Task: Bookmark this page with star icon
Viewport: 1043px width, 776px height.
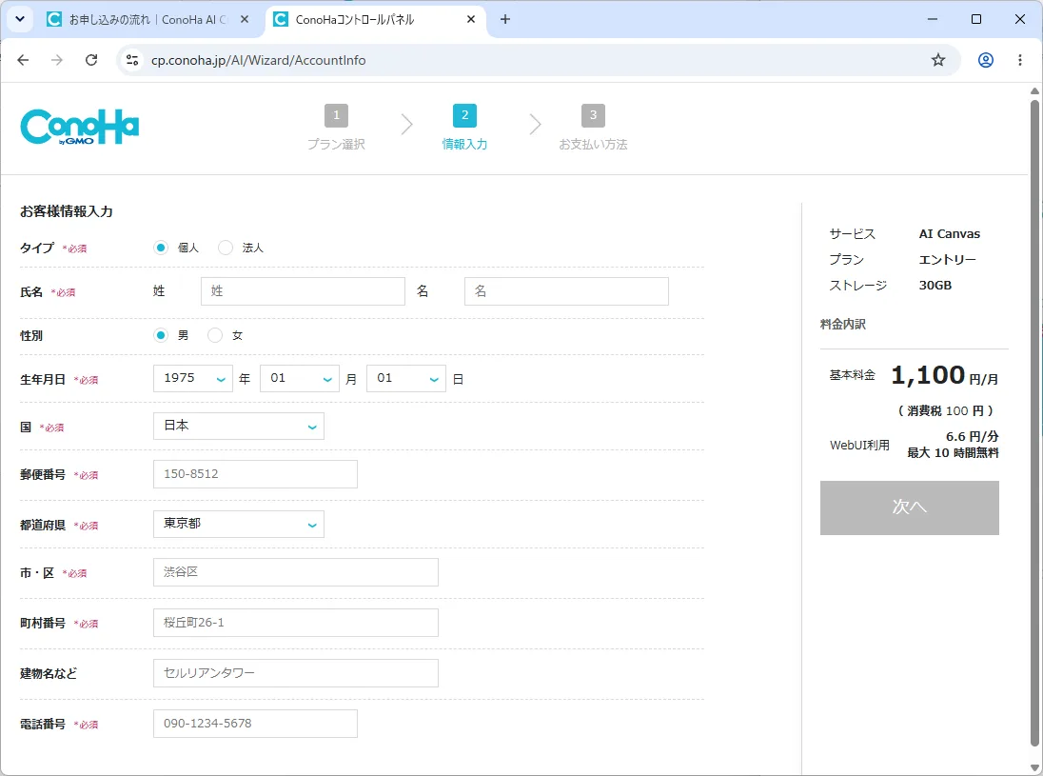Action: pos(938,60)
